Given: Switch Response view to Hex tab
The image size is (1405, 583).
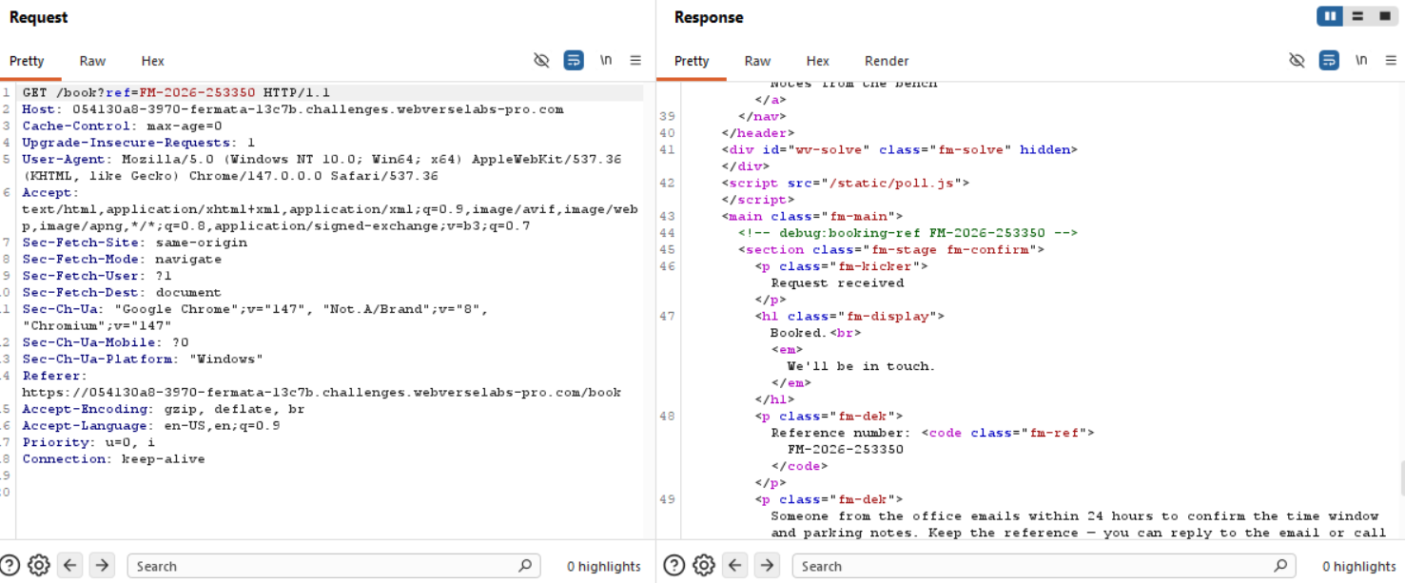Looking at the screenshot, I should coord(817,61).
